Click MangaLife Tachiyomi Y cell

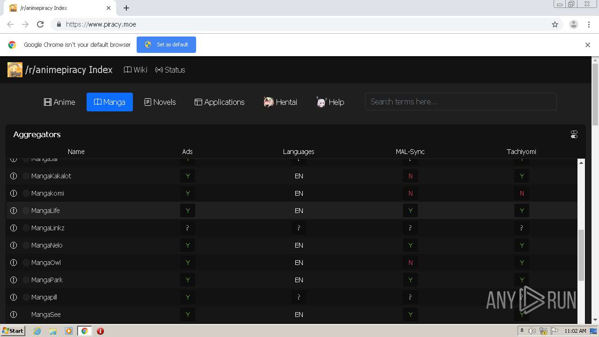coord(522,211)
